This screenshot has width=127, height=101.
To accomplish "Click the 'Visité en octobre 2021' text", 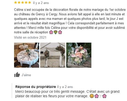I will (x=30, y=37).
